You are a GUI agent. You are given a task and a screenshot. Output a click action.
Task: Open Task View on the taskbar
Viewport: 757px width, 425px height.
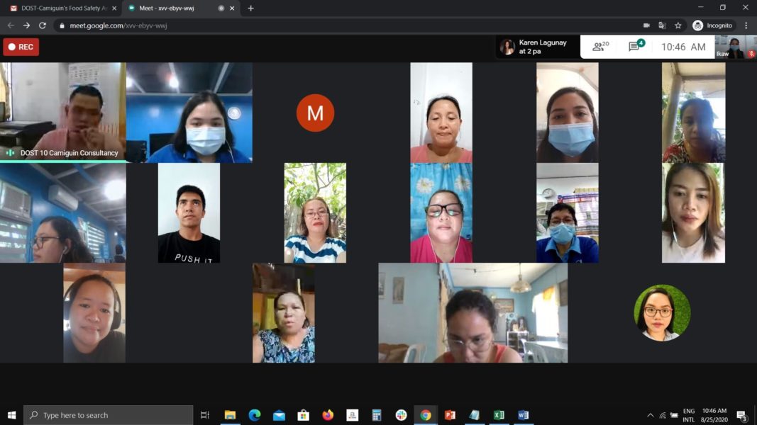coord(205,415)
